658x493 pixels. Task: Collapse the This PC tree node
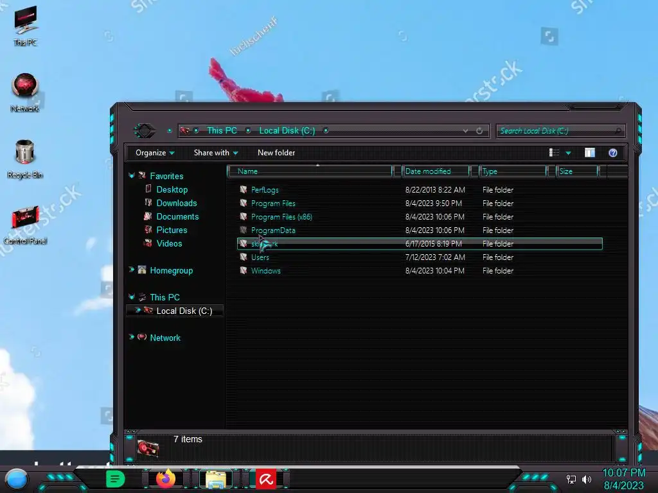coord(132,297)
